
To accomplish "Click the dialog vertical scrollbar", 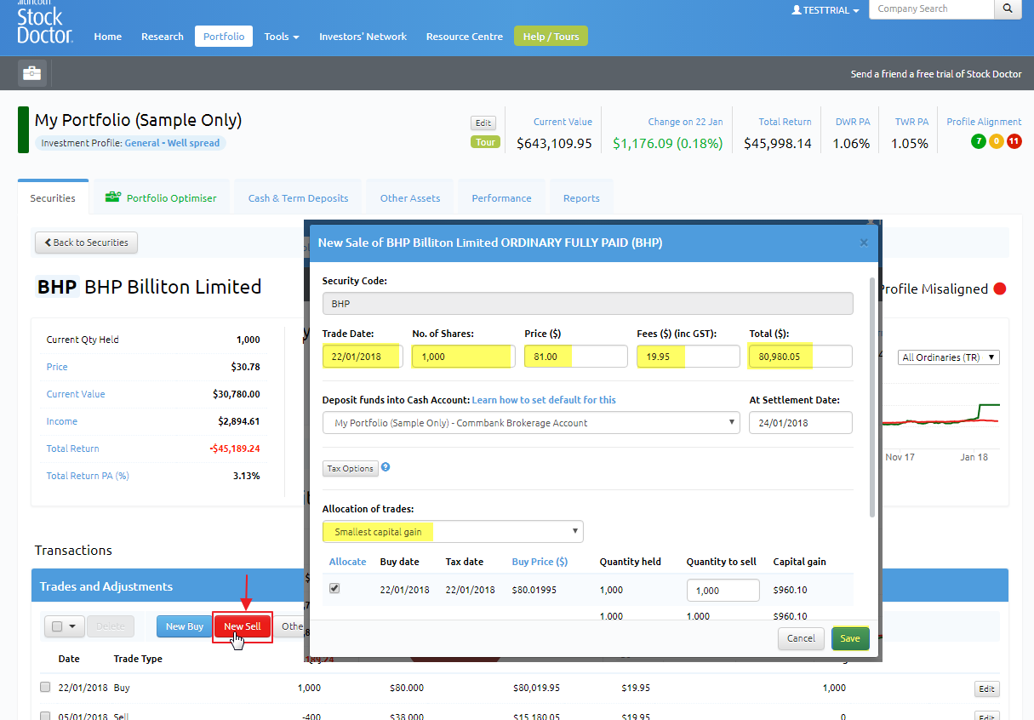I will tap(871, 396).
